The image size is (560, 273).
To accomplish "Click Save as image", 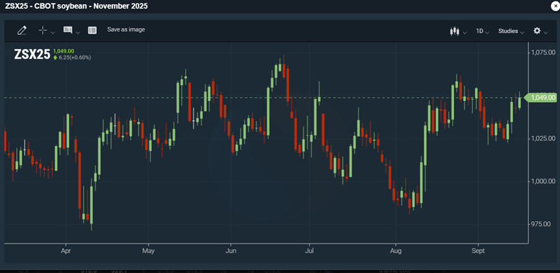I will click(x=126, y=30).
